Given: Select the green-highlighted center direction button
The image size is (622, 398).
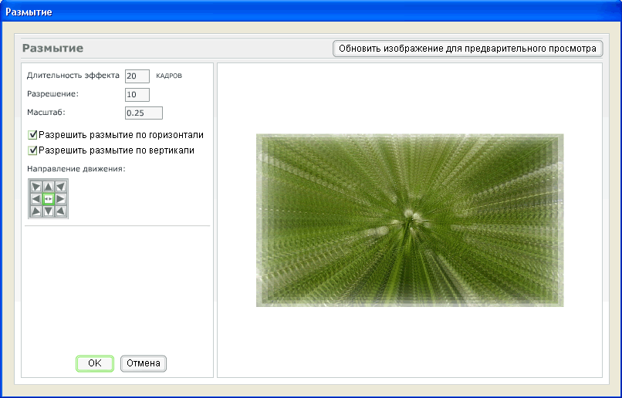Looking at the screenshot, I should pyautogui.click(x=49, y=199).
